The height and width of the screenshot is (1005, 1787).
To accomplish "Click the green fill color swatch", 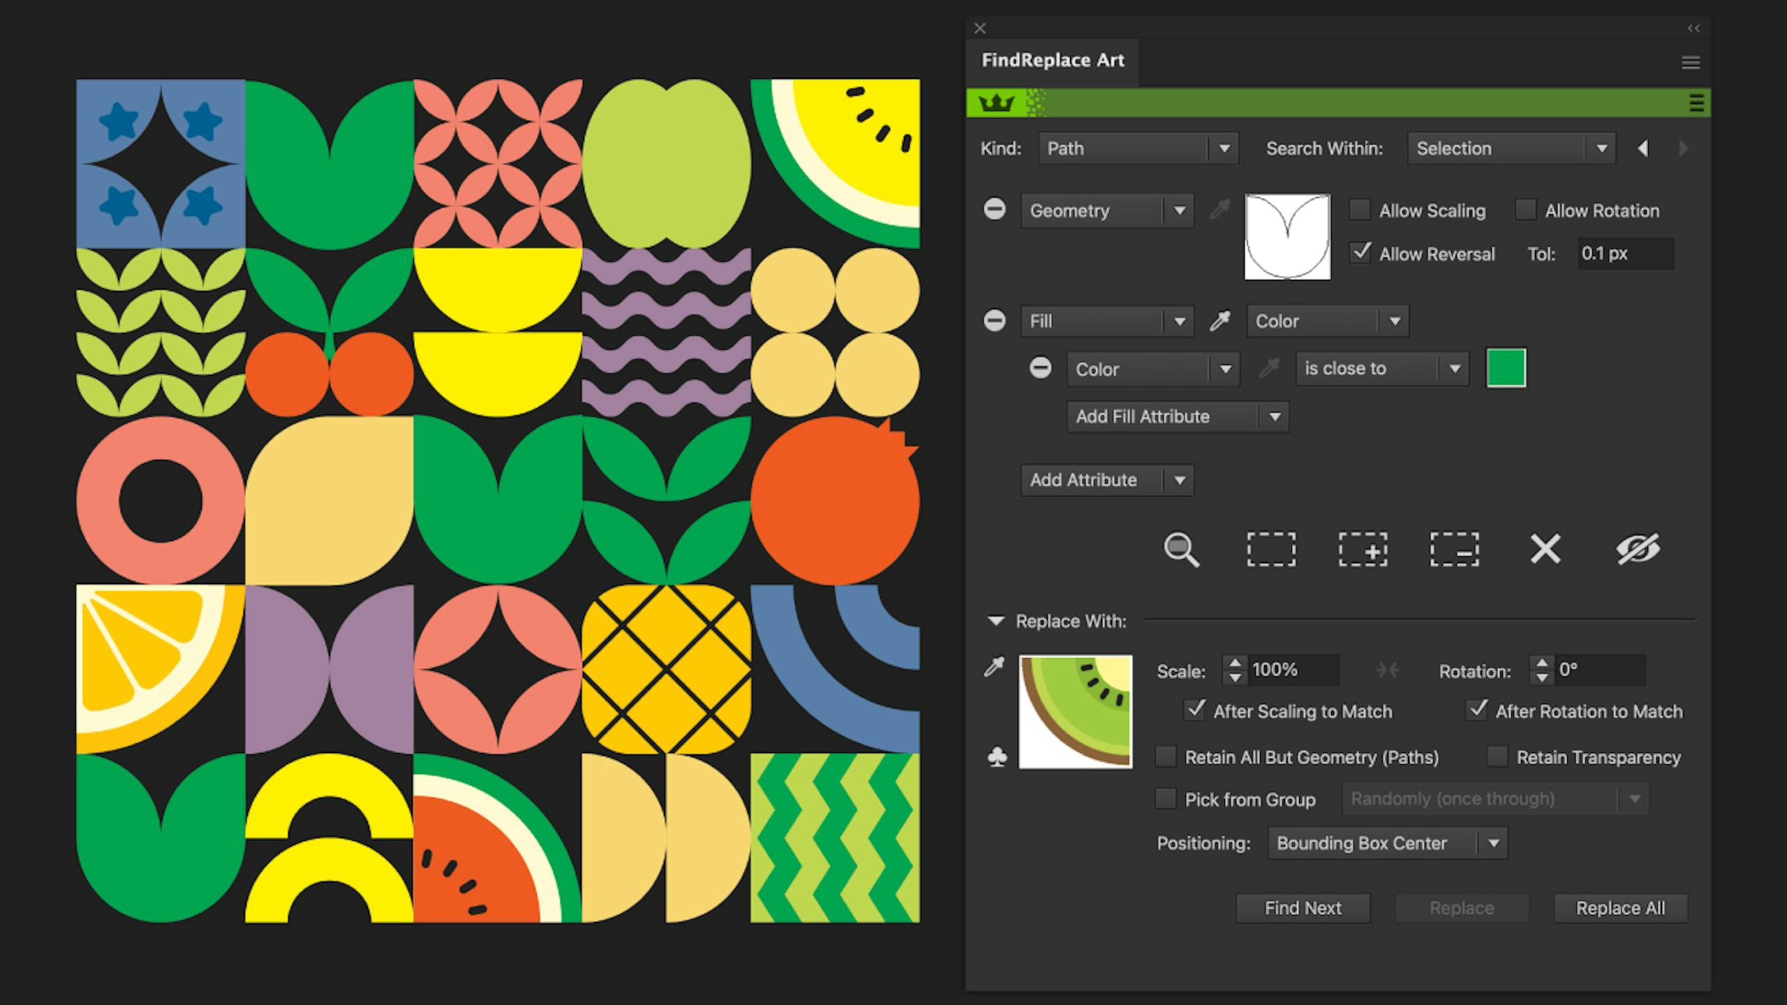I will [x=1506, y=368].
